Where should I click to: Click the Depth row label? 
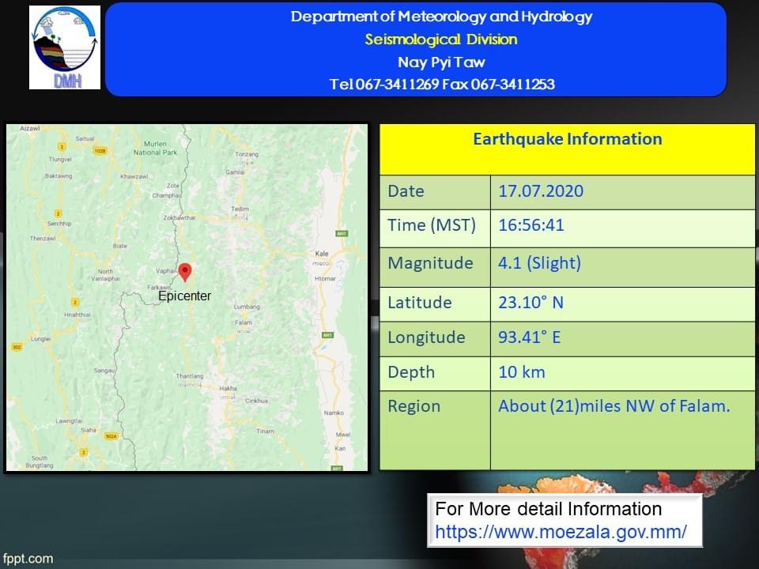click(411, 372)
